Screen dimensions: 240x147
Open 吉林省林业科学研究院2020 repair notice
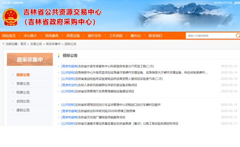pyautogui.click(x=98, y=111)
